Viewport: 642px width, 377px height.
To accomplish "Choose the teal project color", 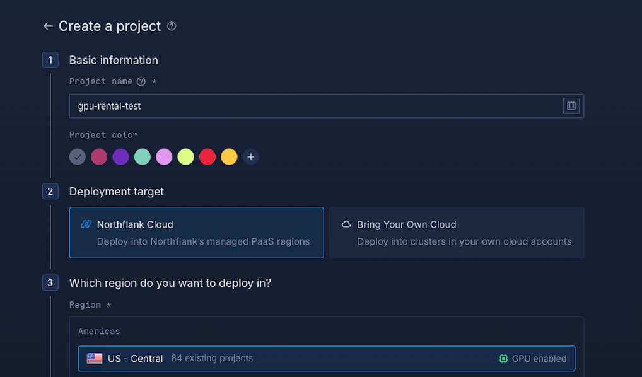I will (x=143, y=157).
